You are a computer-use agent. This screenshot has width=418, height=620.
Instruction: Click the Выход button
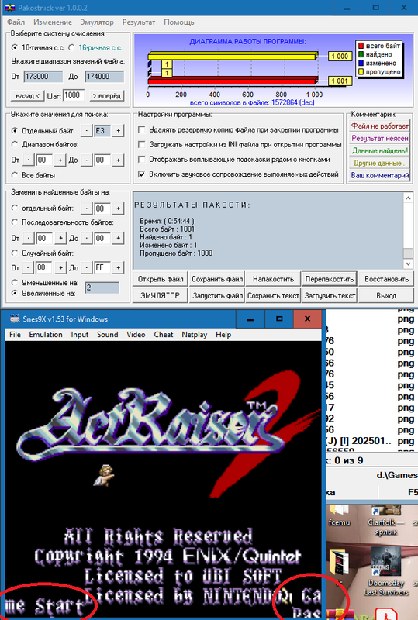click(386, 296)
